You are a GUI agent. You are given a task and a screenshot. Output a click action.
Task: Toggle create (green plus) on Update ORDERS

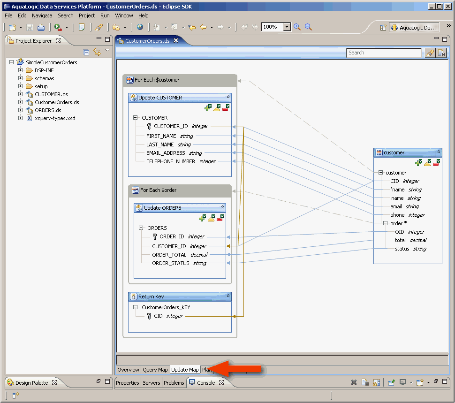[x=202, y=218]
